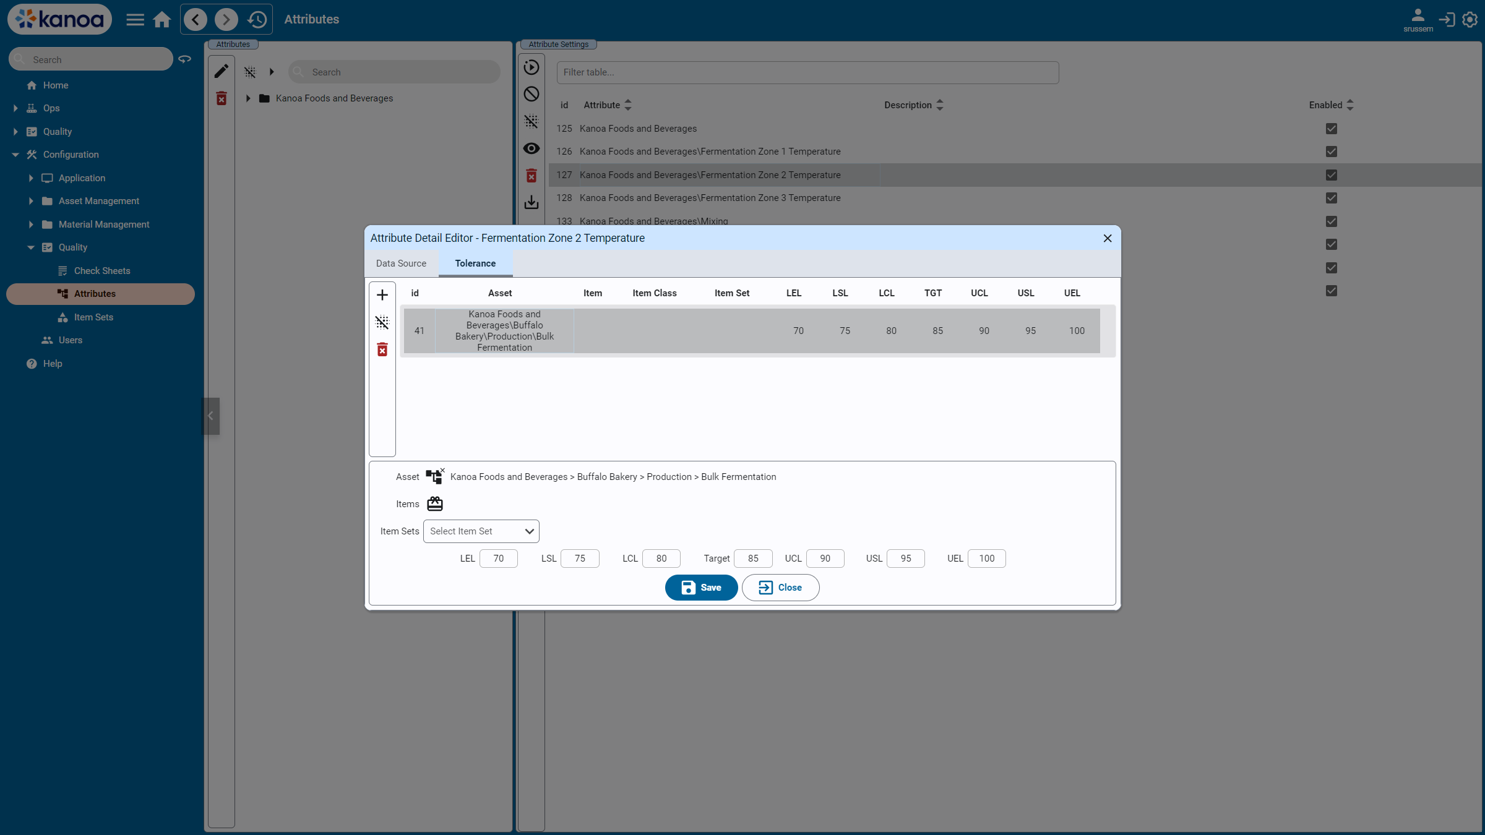Open navigation history clock icon
The image size is (1485, 835).
[x=257, y=20]
